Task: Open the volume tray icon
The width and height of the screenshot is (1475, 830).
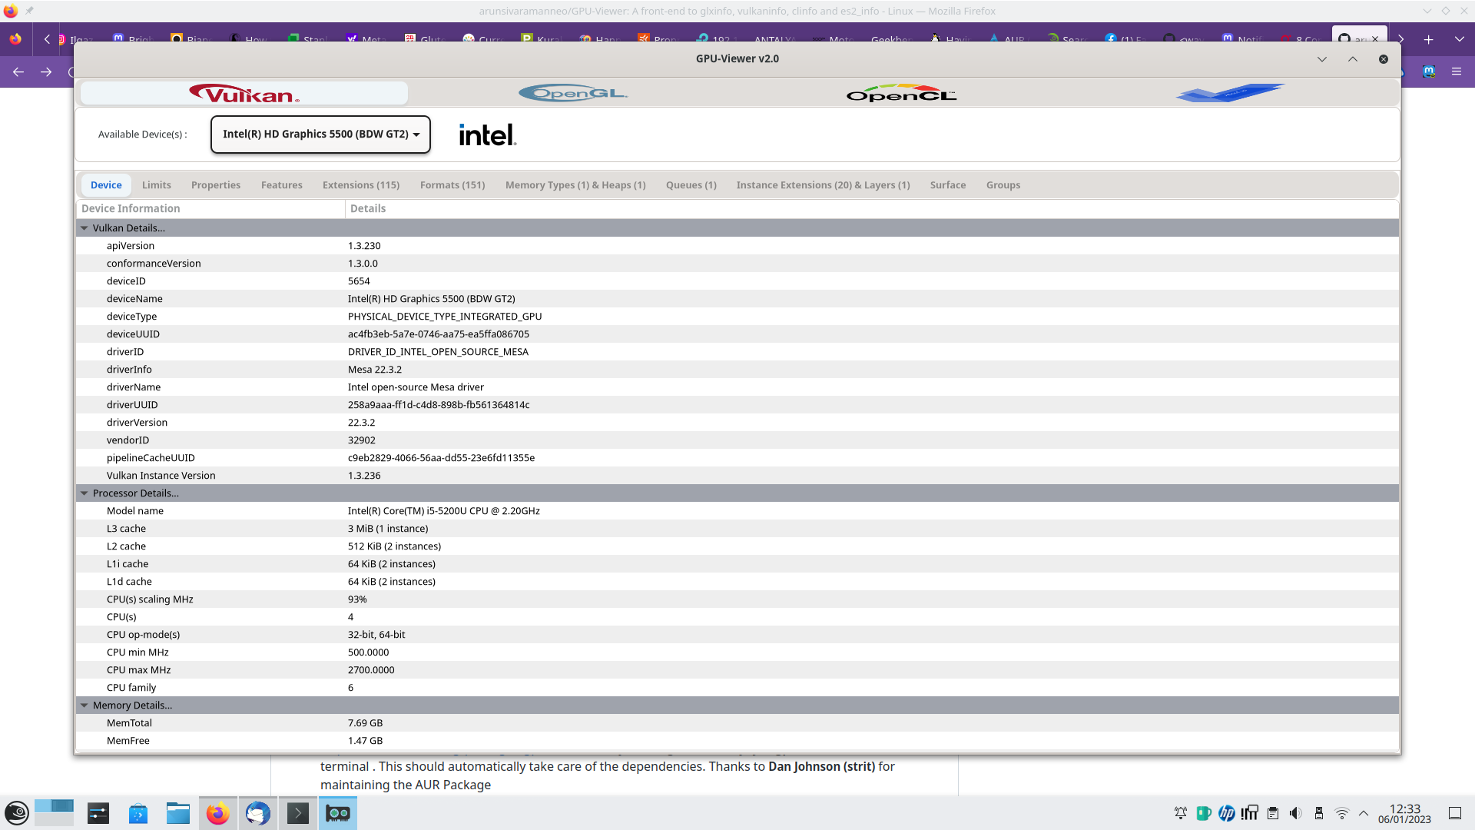Action: (x=1295, y=813)
